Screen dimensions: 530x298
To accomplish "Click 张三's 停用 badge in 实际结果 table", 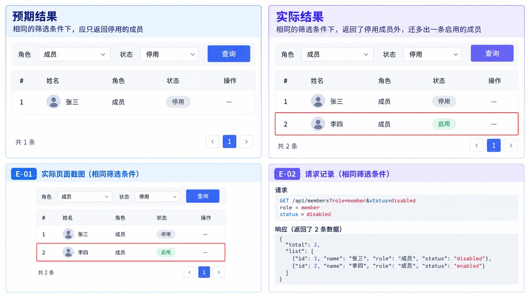I will [444, 101].
